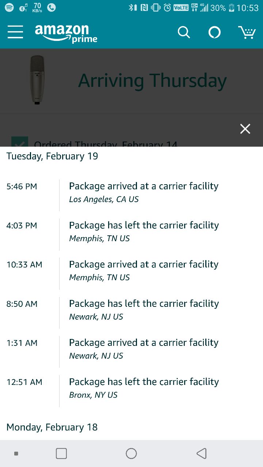Tap the Amazon Prime logo
Screen dimensions: 263x467
66,33
